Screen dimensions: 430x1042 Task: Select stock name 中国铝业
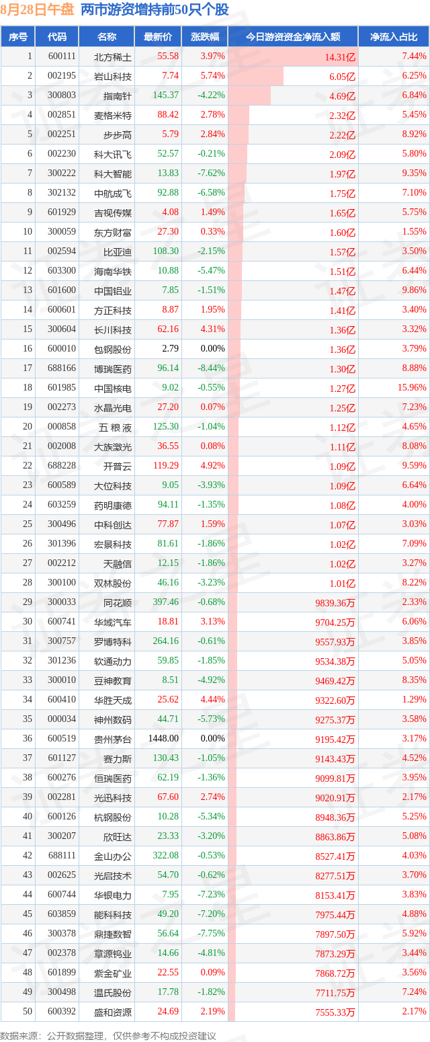click(113, 290)
